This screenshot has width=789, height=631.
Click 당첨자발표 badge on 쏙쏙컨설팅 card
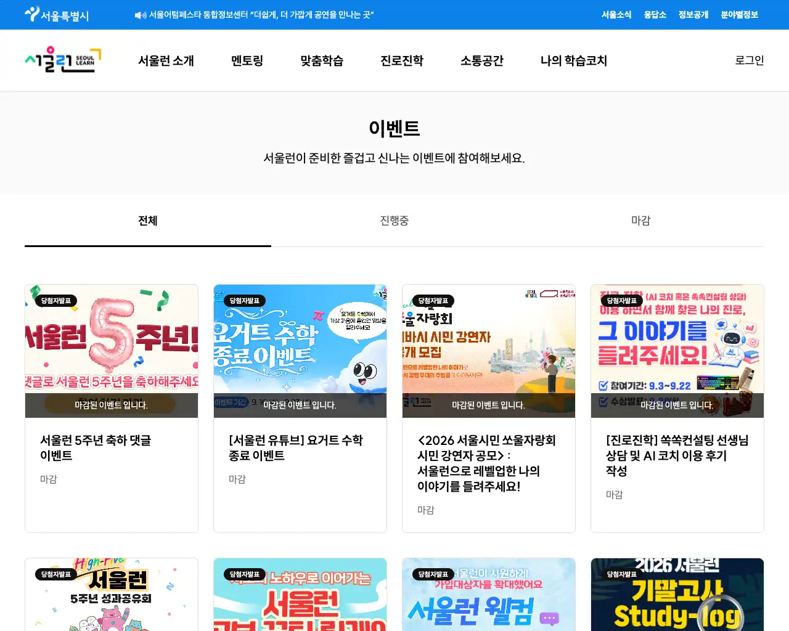(x=622, y=301)
